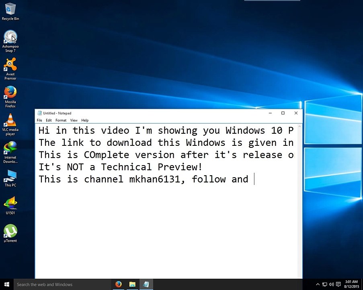This screenshot has height=290, width=363.
Task: Click "Windows 10" in the first line
Action: coord(254,130)
